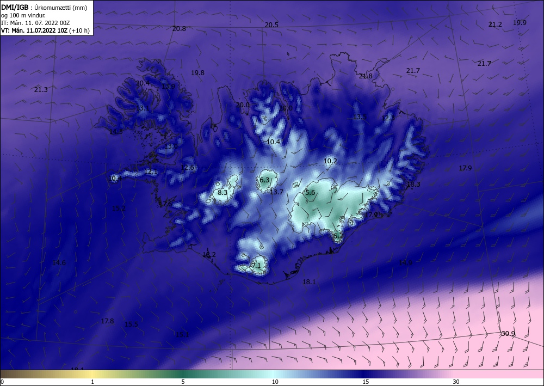544x386 pixels.
Task: Click the color scale label 10
Action: (x=275, y=382)
